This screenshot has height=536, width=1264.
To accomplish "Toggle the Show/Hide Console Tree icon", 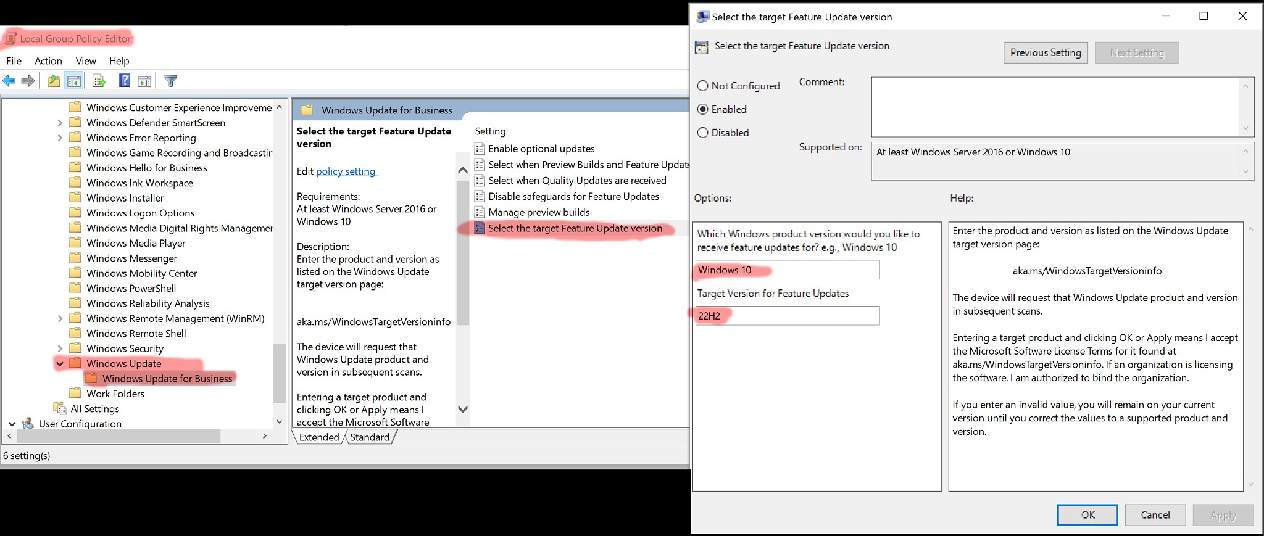I will click(74, 81).
